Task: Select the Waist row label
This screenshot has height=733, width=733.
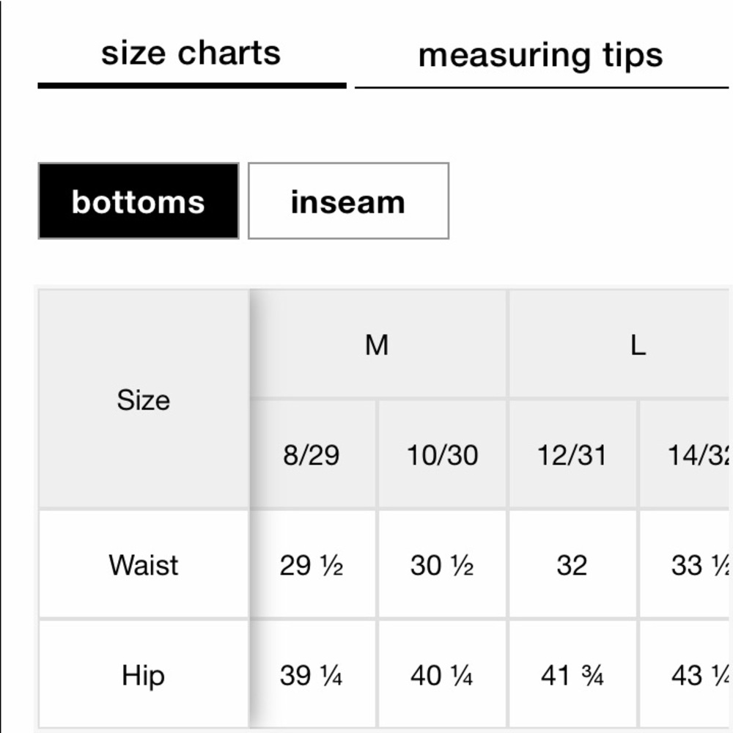Action: 144,564
